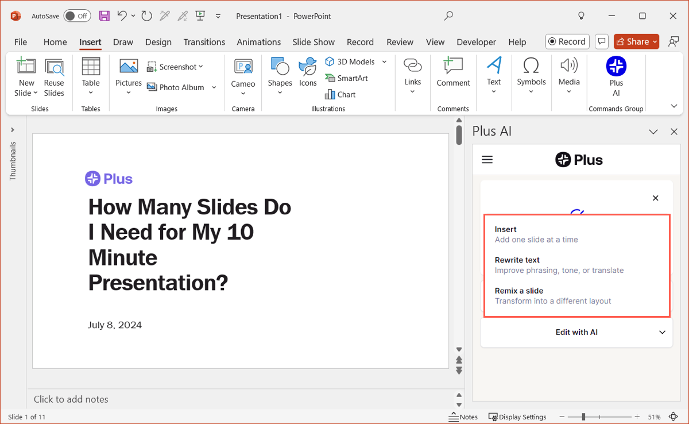
Task: Close the Plus AI task pane
Action: pos(674,132)
